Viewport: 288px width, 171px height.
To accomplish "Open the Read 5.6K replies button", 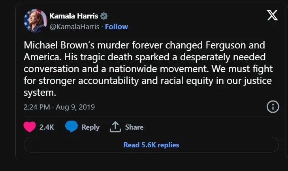I will pyautogui.click(x=151, y=145).
